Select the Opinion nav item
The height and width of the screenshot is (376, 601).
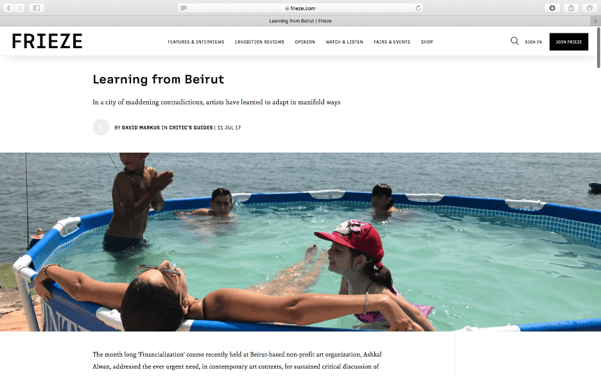(305, 42)
